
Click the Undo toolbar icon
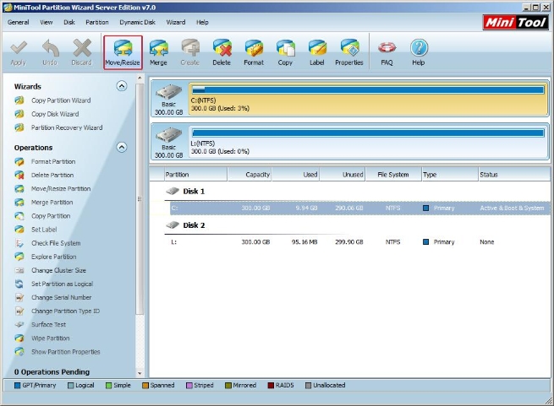[50, 48]
